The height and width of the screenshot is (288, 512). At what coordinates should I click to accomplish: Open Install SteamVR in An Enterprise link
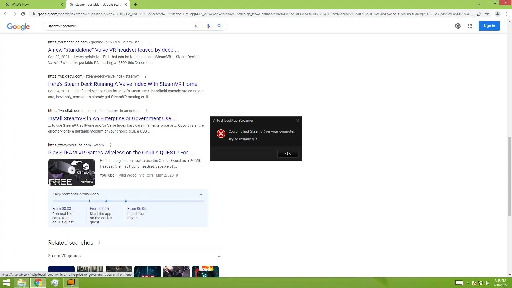click(112, 118)
